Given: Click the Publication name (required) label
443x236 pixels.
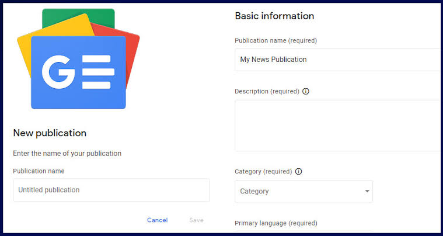Looking at the screenshot, I should click(275, 40).
